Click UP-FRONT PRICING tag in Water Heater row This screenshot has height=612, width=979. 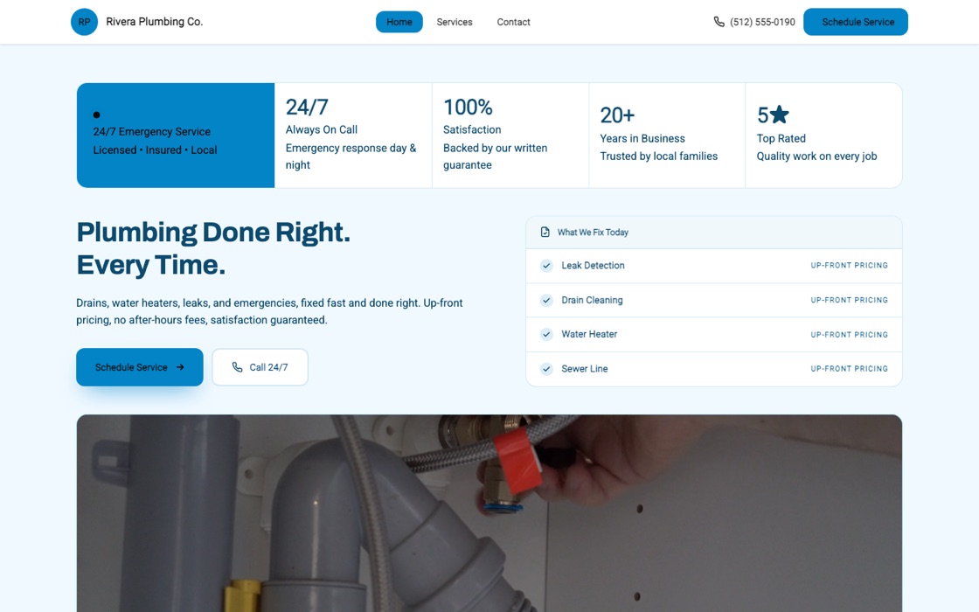pyautogui.click(x=849, y=335)
